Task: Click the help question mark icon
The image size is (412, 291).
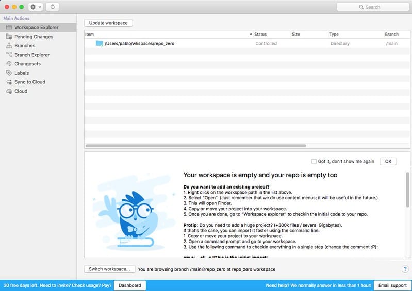Action: click(405, 269)
